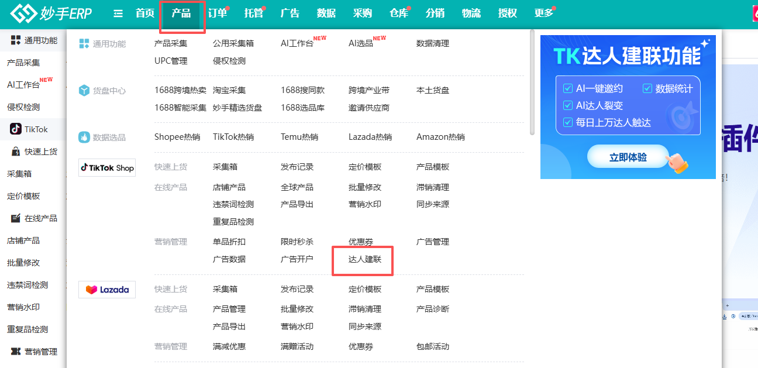The width and height of the screenshot is (758, 368).
Task: Open AI选品 link with NEW badge
Action: click(361, 43)
